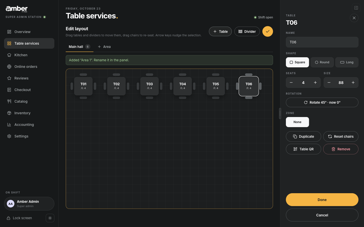Viewport: 364px width, 227px height.
Task: Reset chairs for the table
Action: coord(341,136)
